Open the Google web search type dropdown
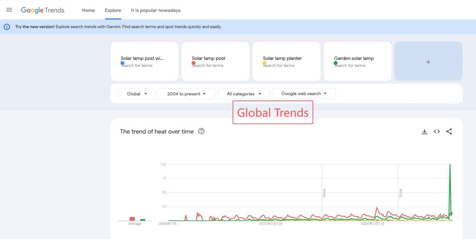476x239 pixels. click(304, 94)
